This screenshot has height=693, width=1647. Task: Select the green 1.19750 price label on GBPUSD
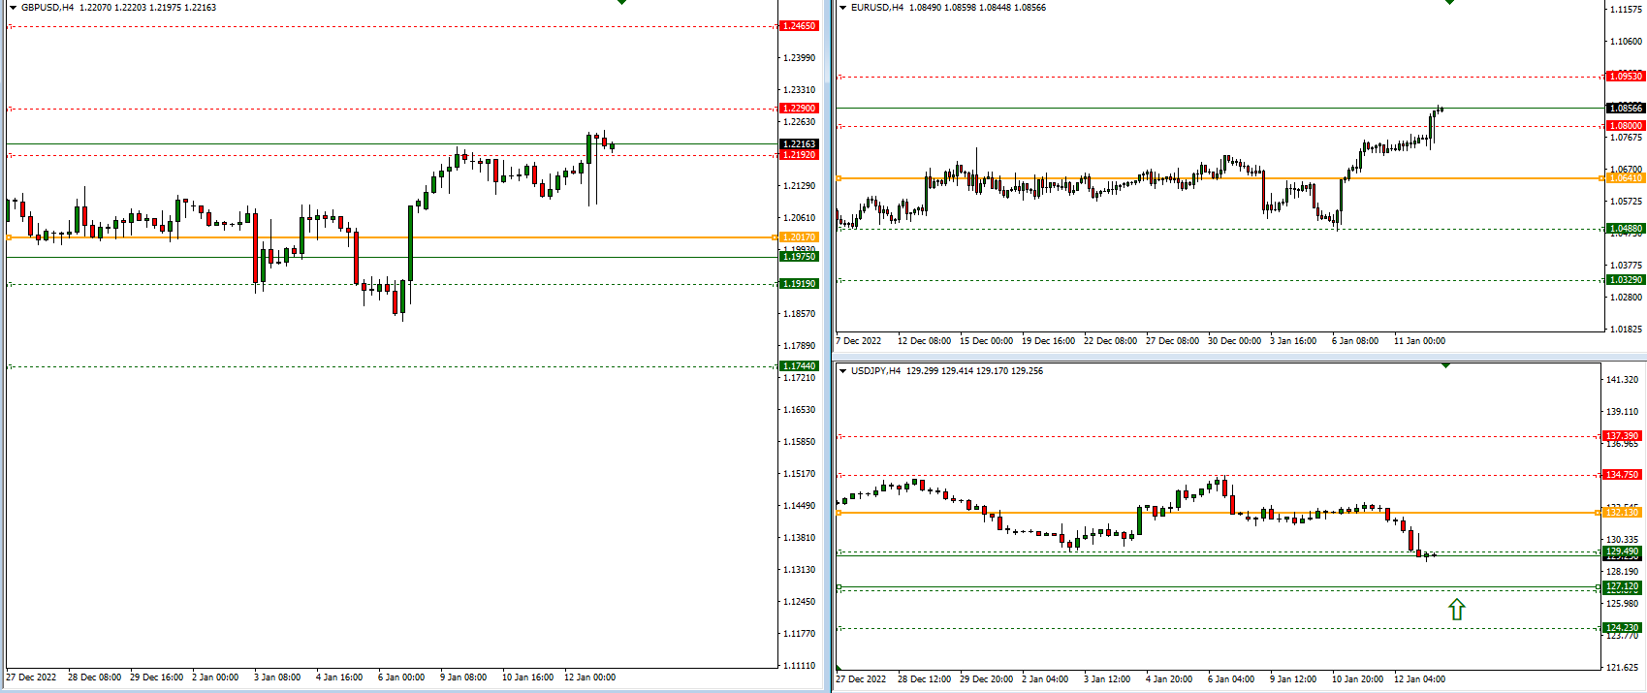(x=800, y=257)
